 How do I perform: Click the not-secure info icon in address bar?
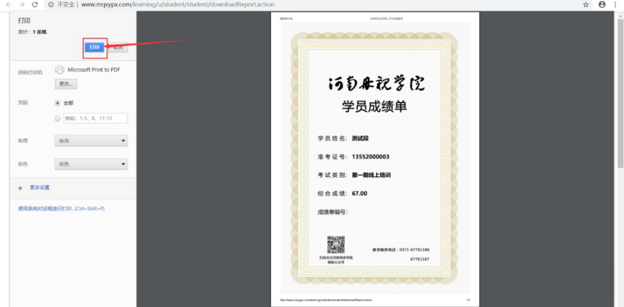point(51,5)
